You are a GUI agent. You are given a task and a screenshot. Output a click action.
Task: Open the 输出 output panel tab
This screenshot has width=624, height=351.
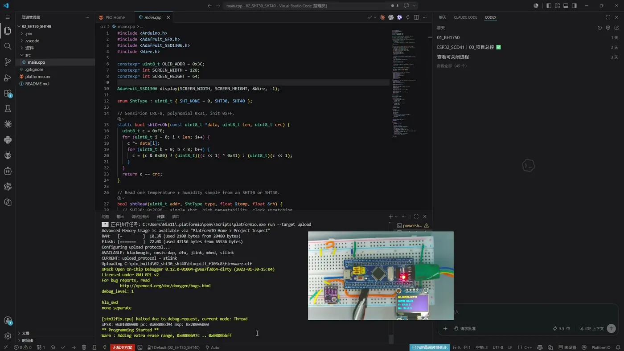[120, 217]
